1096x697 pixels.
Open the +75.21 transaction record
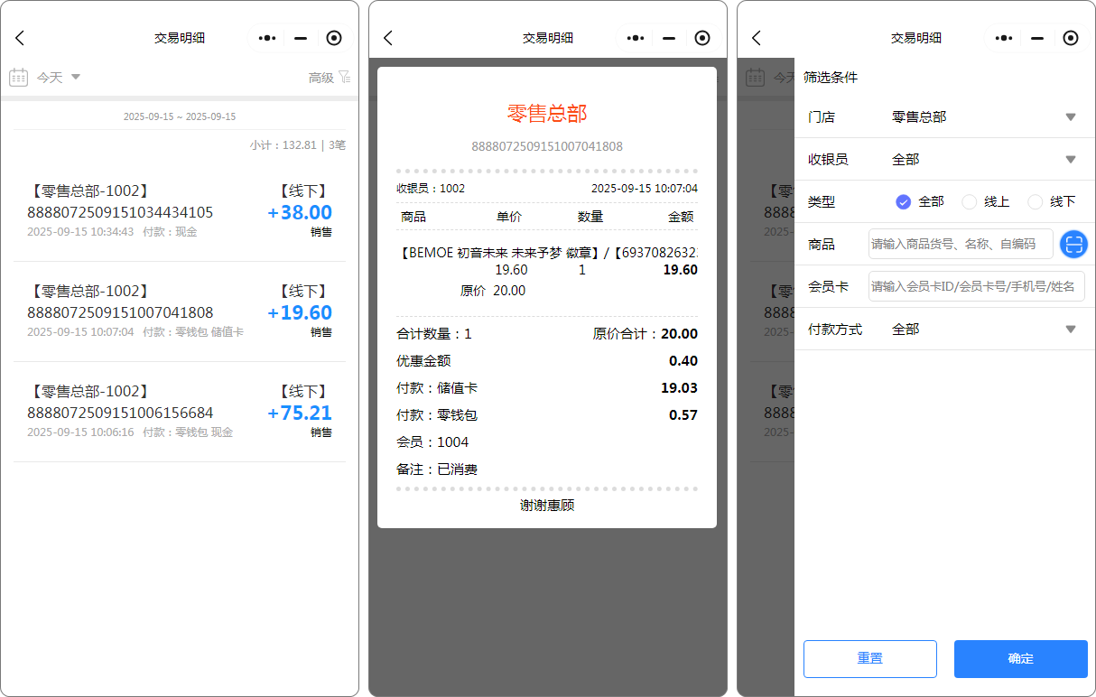tap(179, 413)
